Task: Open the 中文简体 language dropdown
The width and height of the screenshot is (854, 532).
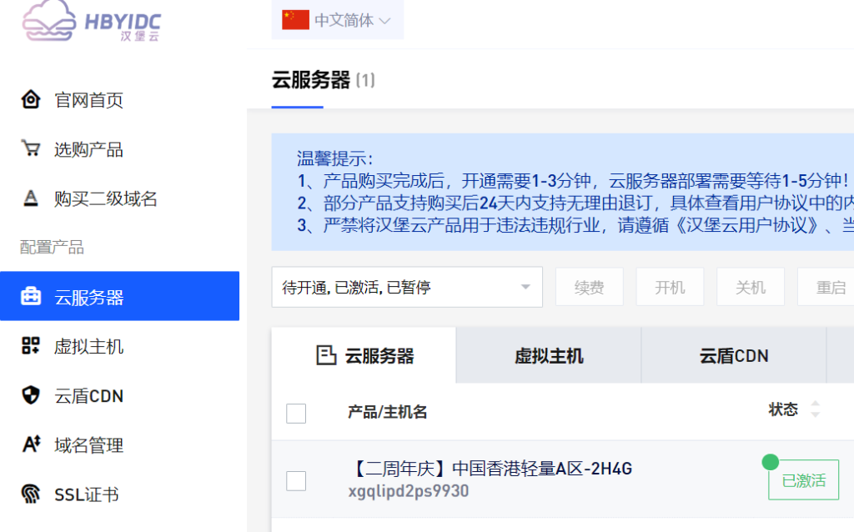Action: [338, 21]
